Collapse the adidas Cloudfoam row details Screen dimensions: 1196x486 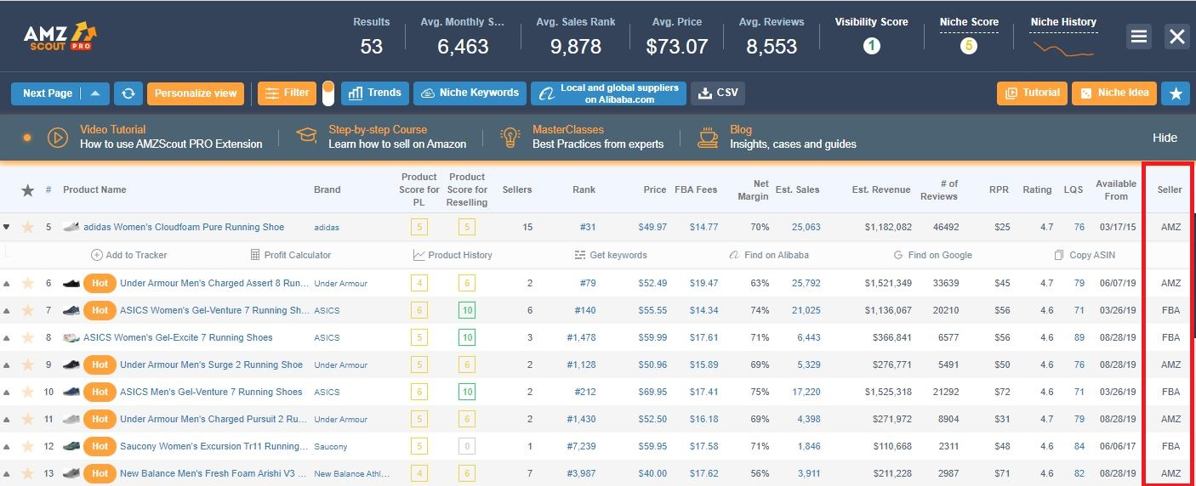point(8,227)
